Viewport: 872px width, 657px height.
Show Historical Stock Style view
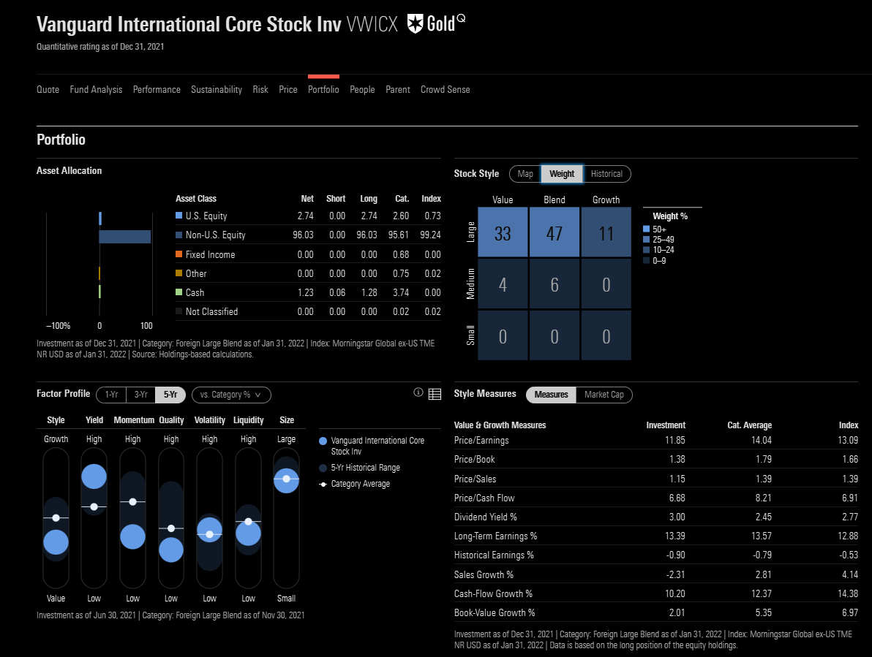(x=606, y=174)
